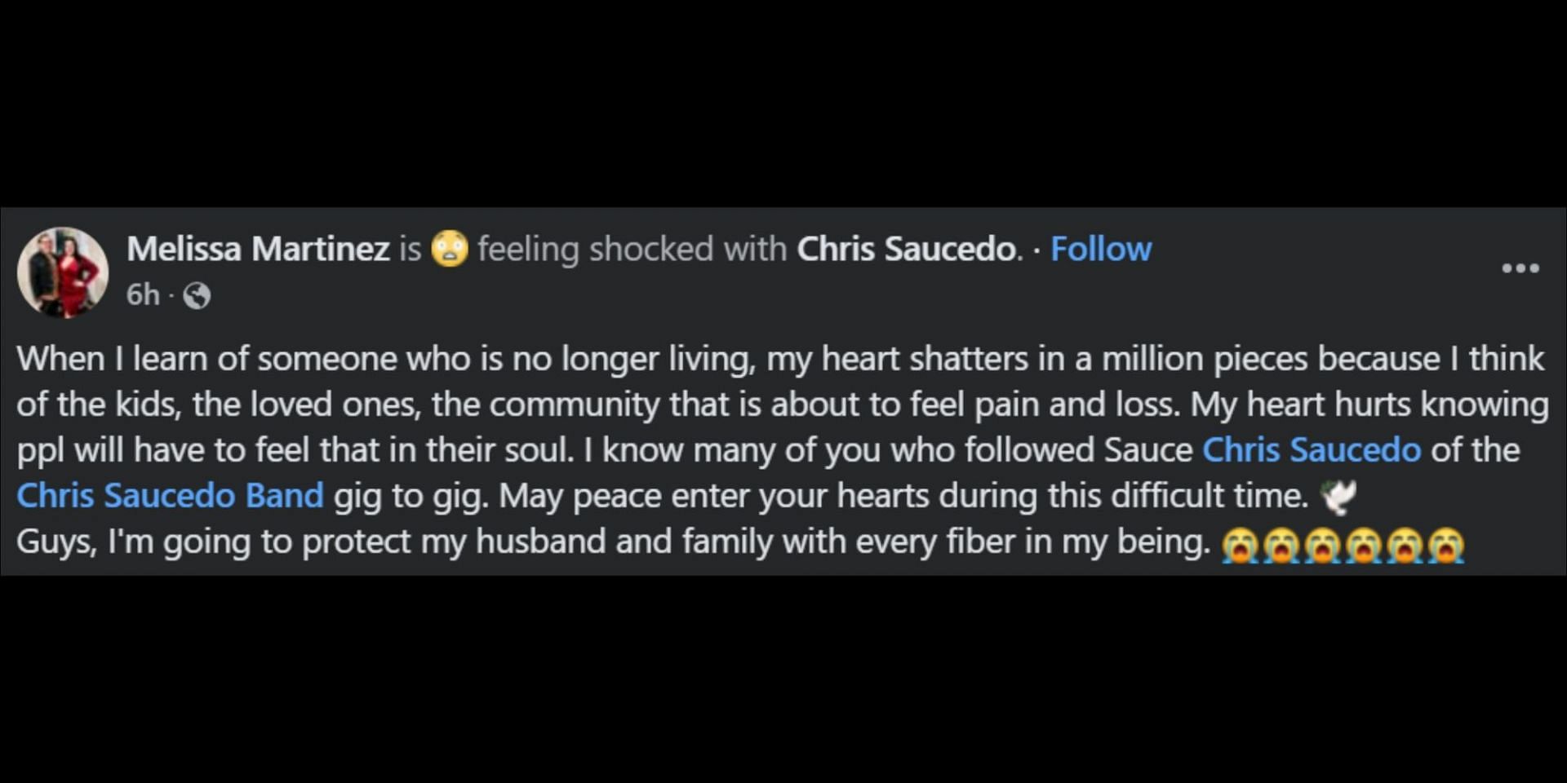Click the first crying emoji in the row
This screenshot has height=783, width=1567.
click(x=1240, y=546)
